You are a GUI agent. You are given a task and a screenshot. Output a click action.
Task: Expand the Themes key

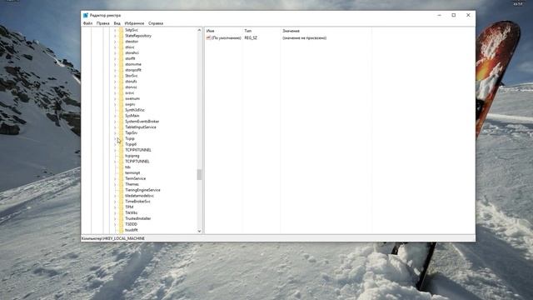point(115,184)
